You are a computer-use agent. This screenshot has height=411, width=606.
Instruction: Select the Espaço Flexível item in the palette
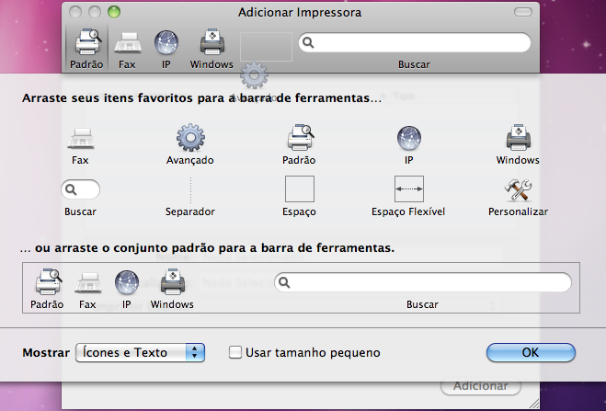[408, 196]
